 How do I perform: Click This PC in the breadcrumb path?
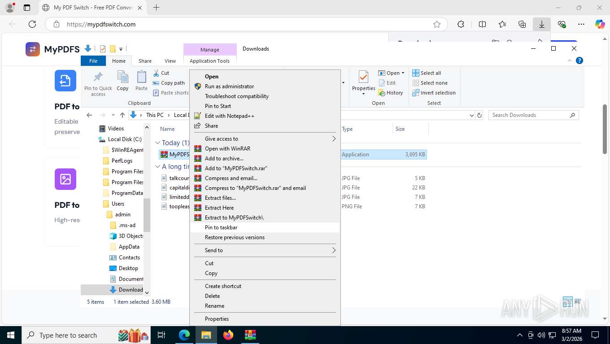pyautogui.click(x=155, y=115)
